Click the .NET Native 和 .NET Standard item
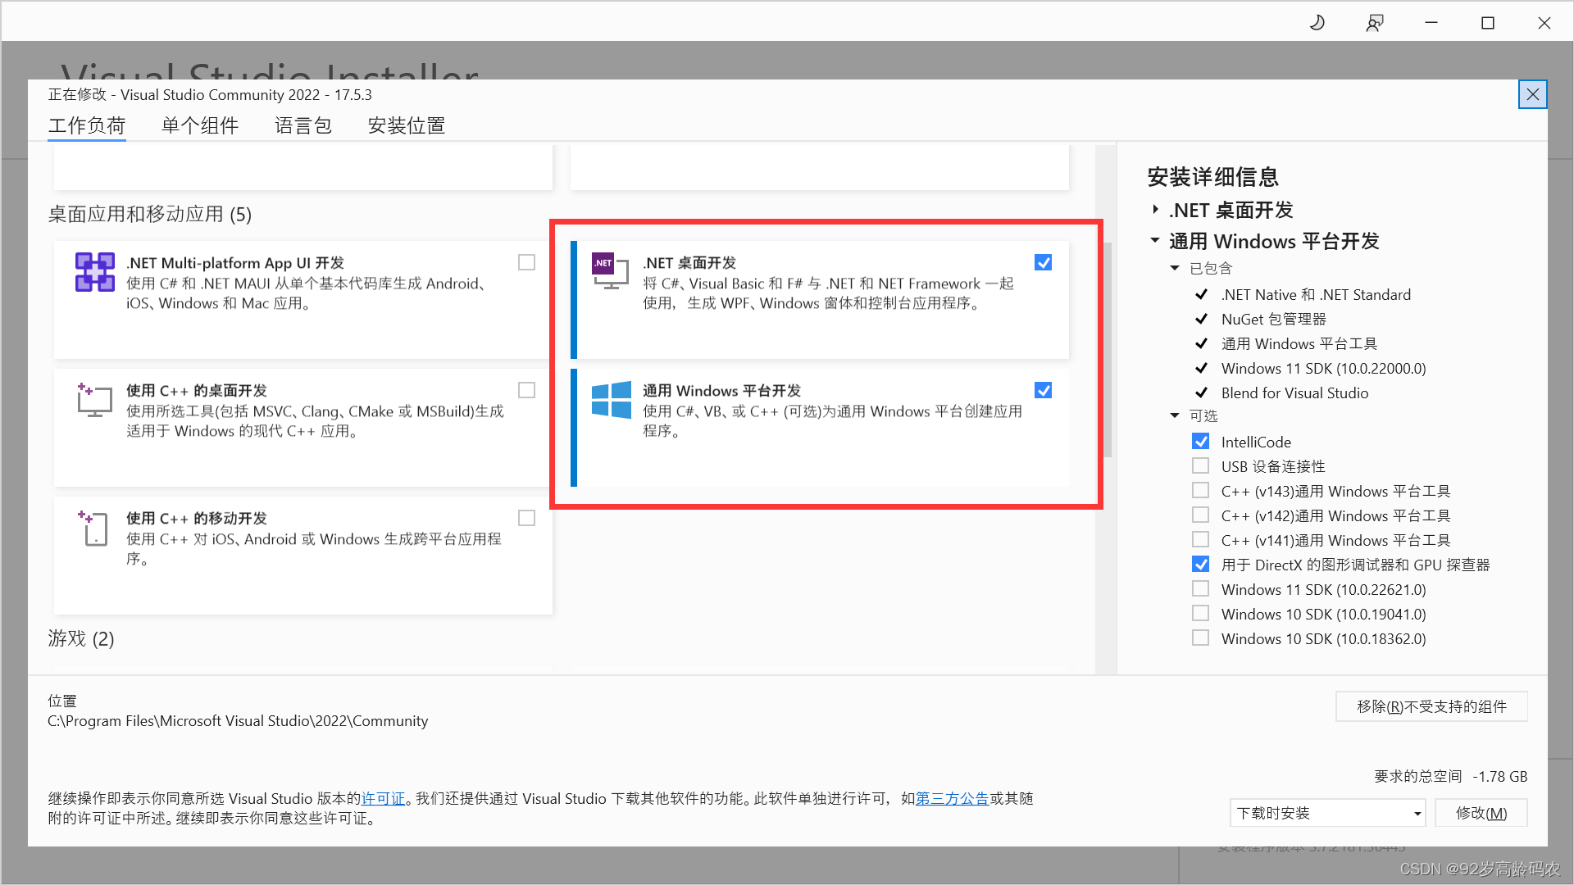1574x885 pixels. click(1316, 294)
